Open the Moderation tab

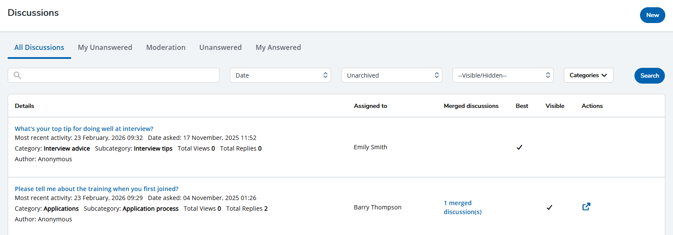click(x=166, y=47)
